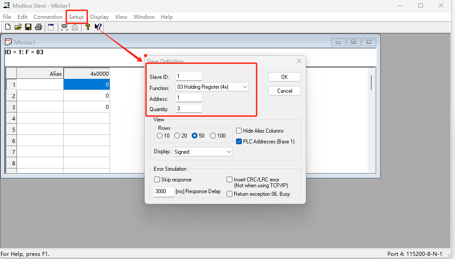Select the 100 rows radio button
455x259 pixels.
213,136
